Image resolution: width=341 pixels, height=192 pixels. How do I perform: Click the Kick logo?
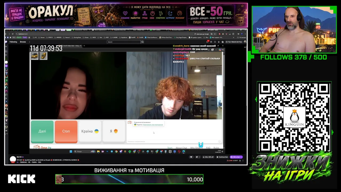22,179
